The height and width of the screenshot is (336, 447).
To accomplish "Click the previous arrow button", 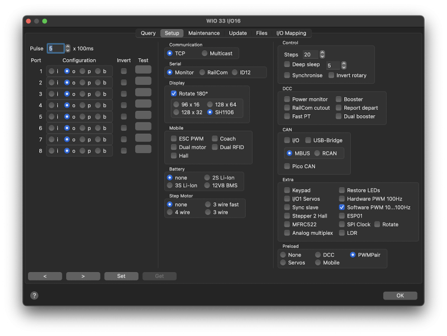I will tap(45, 276).
